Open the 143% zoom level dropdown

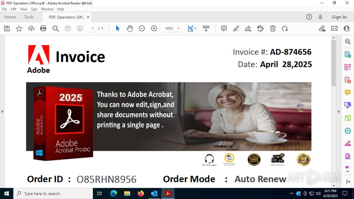[178, 28]
